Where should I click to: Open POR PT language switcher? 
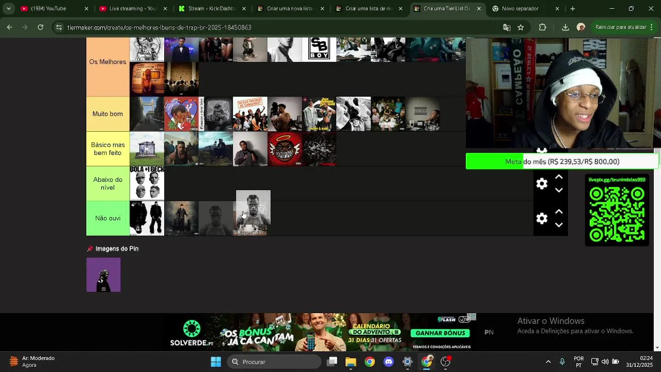579,362
